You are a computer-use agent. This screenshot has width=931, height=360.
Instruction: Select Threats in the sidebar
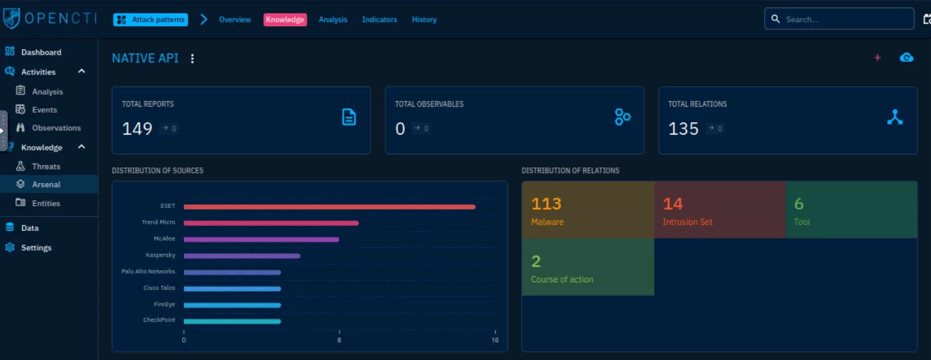coord(46,166)
